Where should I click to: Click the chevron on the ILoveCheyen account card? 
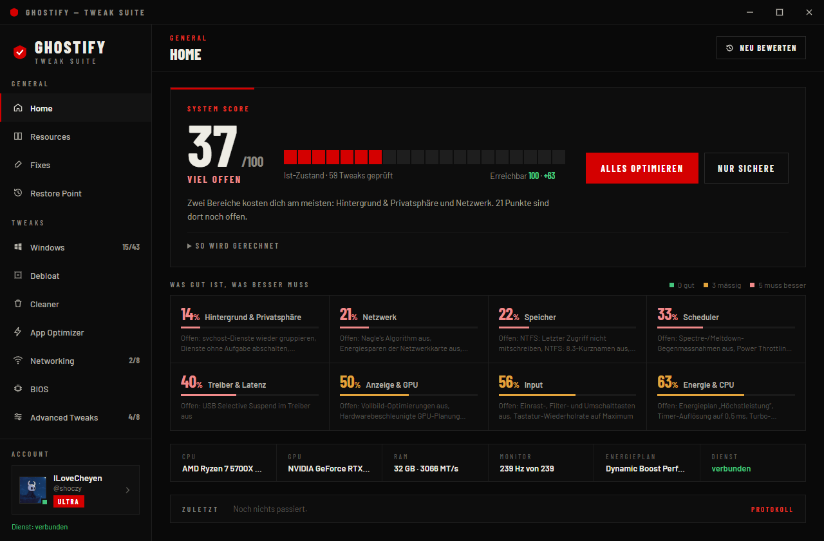tap(127, 490)
